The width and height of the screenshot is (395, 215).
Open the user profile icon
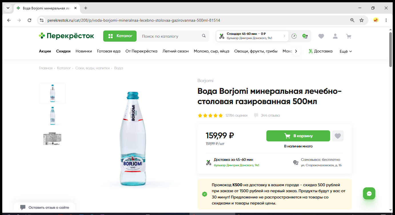point(335,36)
